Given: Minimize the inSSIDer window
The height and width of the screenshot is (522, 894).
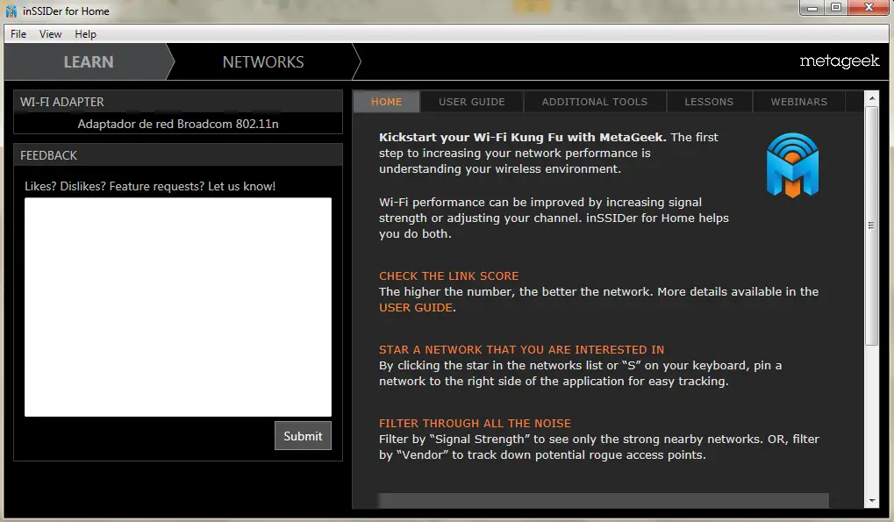Looking at the screenshot, I should point(812,8).
